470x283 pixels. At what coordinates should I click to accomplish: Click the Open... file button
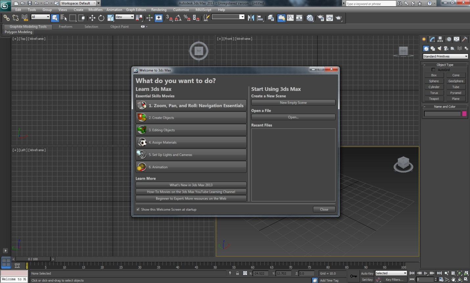pyautogui.click(x=293, y=117)
